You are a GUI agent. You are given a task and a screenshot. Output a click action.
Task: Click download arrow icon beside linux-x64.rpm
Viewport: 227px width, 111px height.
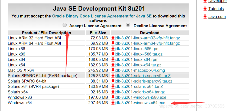(x=113, y=59)
